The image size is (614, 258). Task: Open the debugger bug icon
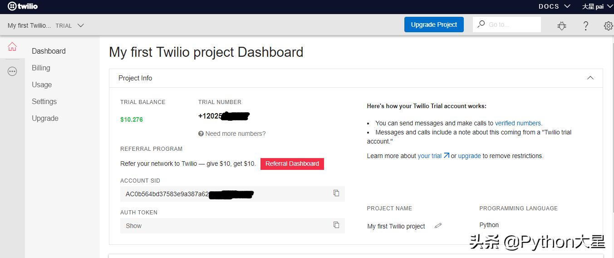click(x=562, y=26)
